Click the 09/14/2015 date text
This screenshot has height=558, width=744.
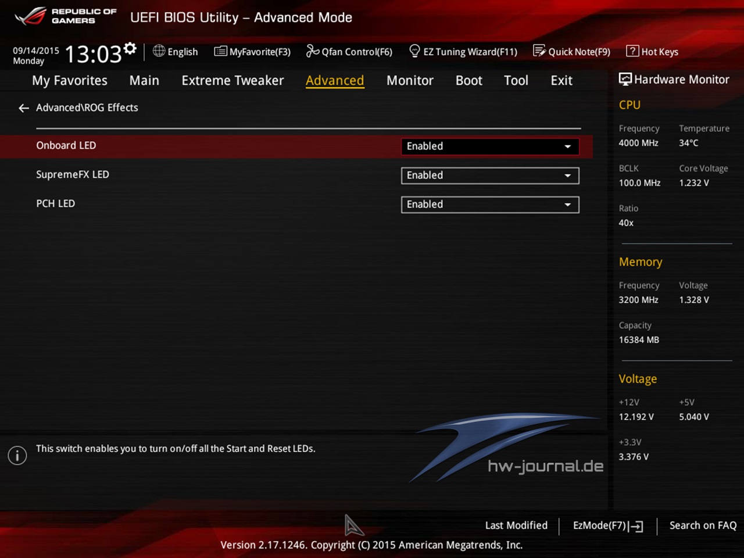pos(36,51)
